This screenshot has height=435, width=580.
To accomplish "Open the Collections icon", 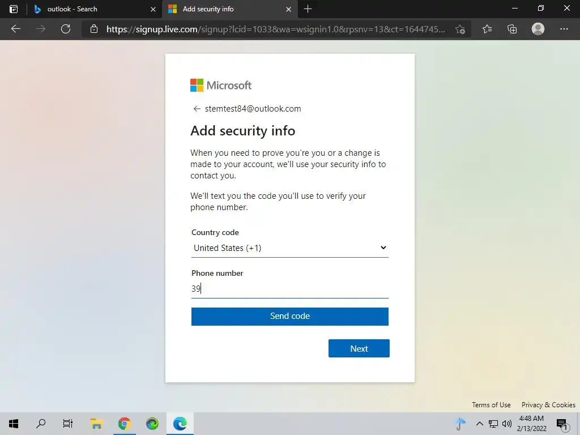I will coord(512,29).
